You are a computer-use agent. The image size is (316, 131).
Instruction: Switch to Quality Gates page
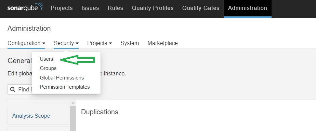pos(201,8)
